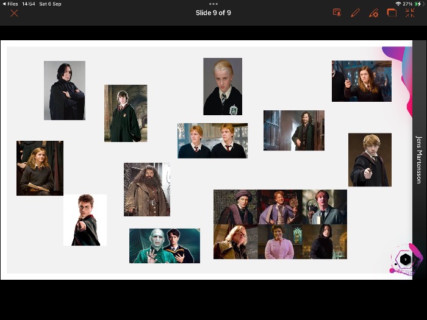Select the photo of two red-haired twins
This screenshot has width=427, height=320.
pyautogui.click(x=212, y=141)
